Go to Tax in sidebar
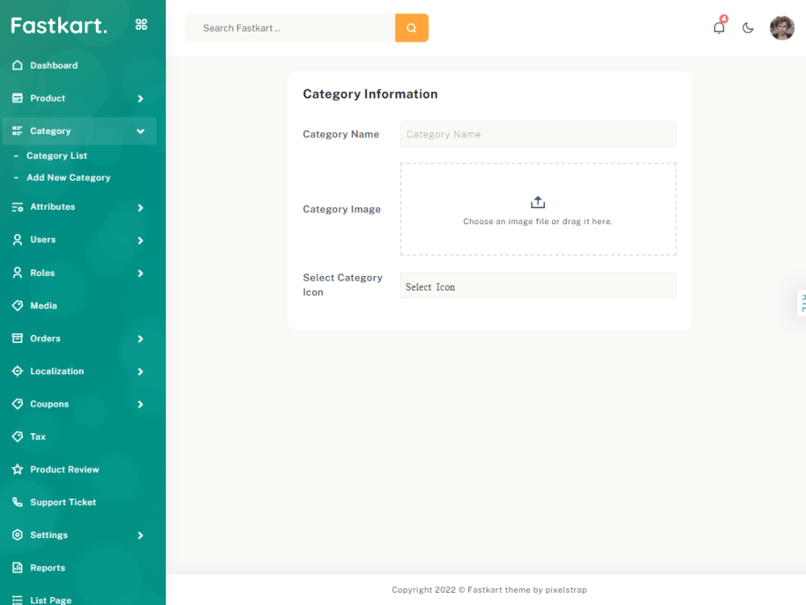Viewport: 806px width, 605px height. tap(38, 436)
